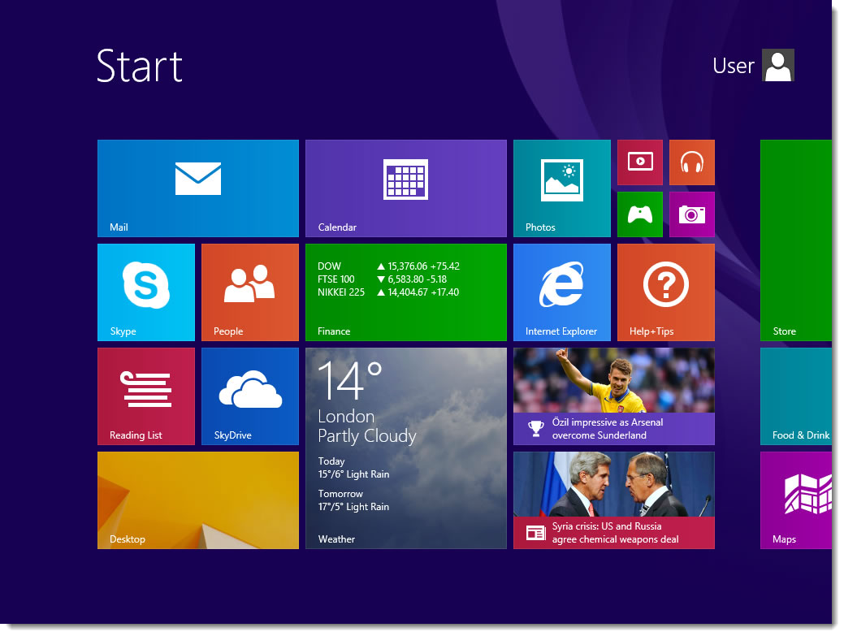This screenshot has width=844, height=636.
Task: Open Sports tile about Arsenal overcoming Sunderland
Action: click(614, 396)
